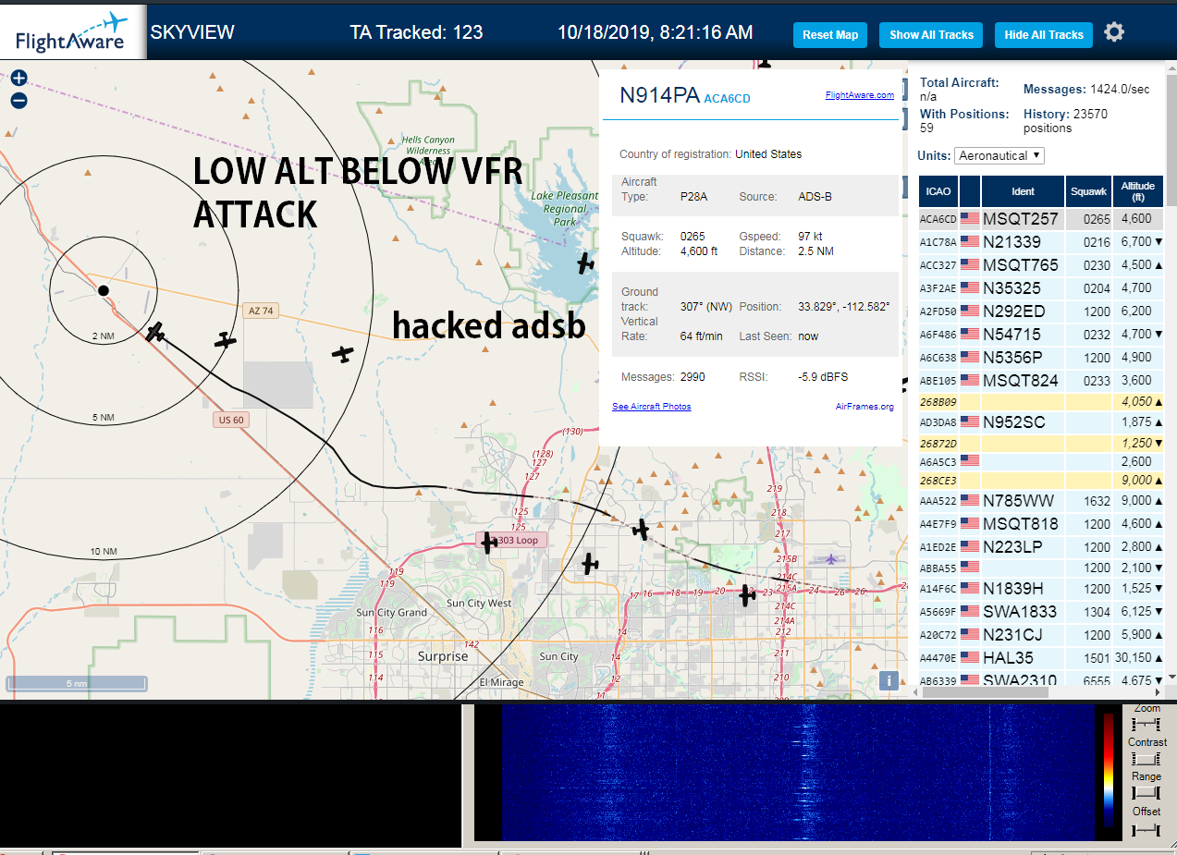Image resolution: width=1177 pixels, height=855 pixels.
Task: Select the MSQT765 aircraft row
Action: click(1041, 265)
